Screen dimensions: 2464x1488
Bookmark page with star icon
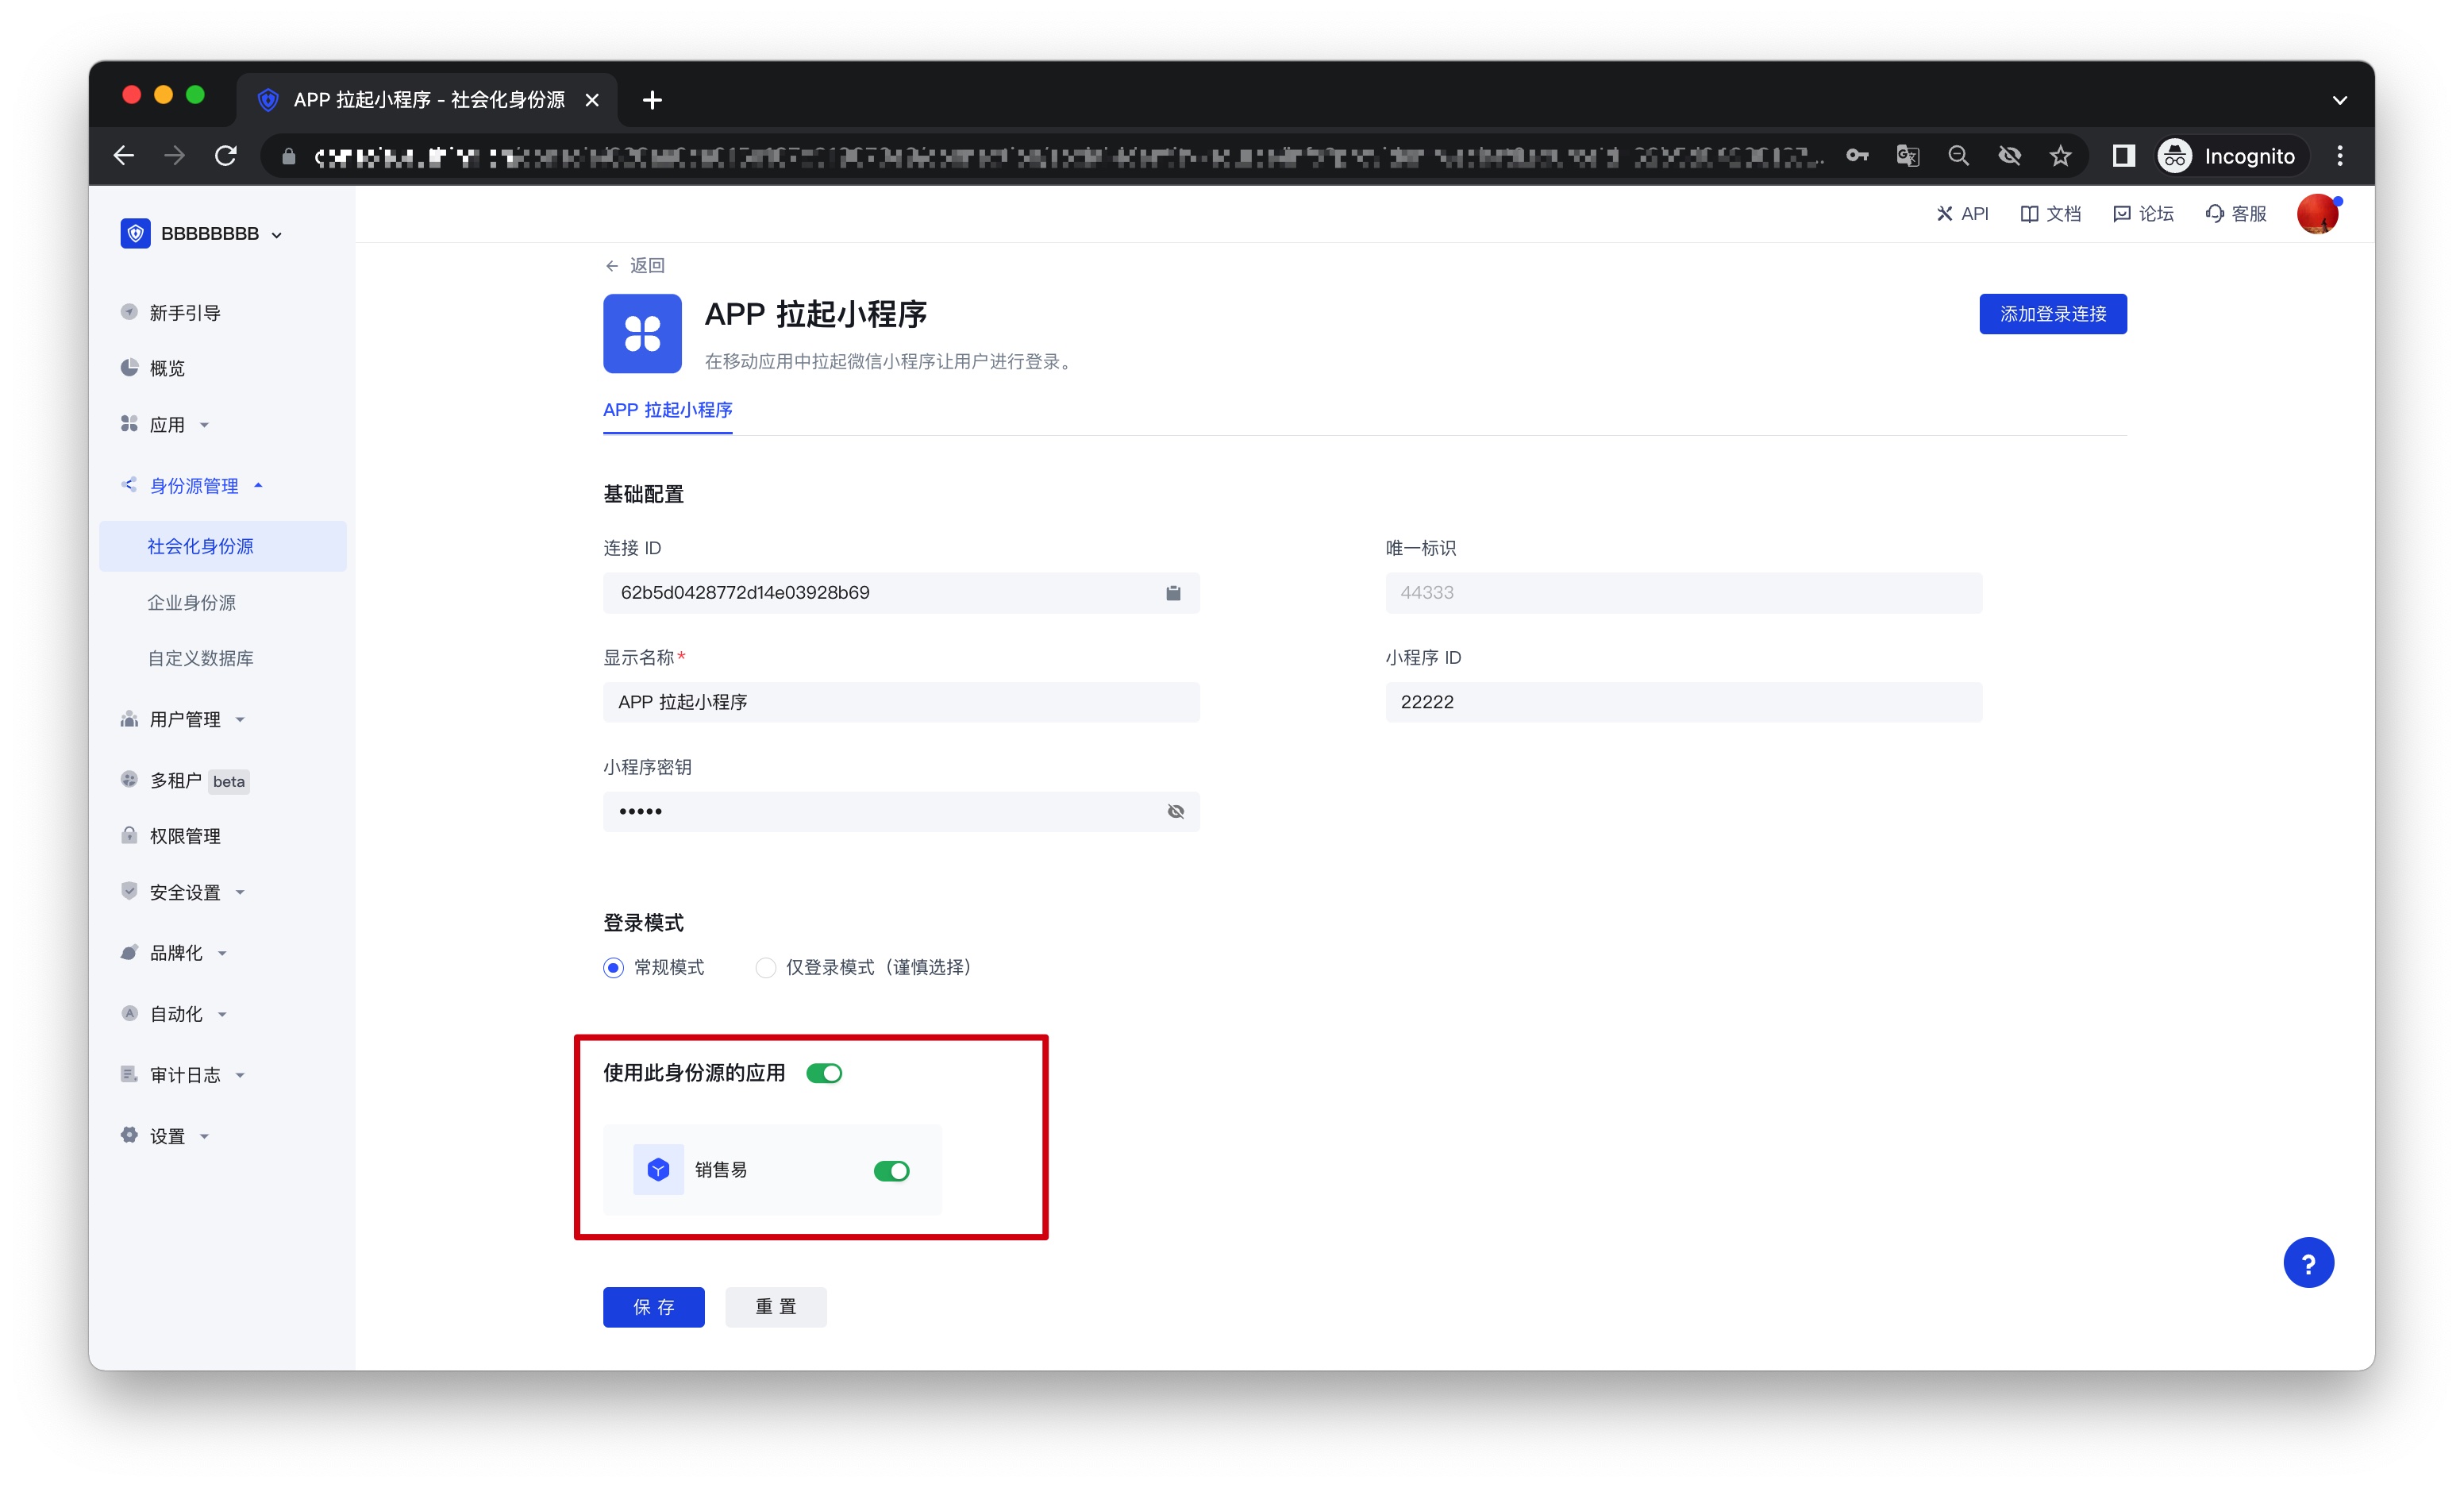point(2060,156)
